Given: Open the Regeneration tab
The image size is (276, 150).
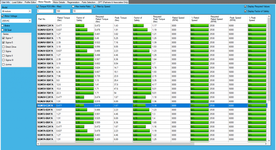Looking at the screenshot, I should pyautogui.click(x=73, y=2).
